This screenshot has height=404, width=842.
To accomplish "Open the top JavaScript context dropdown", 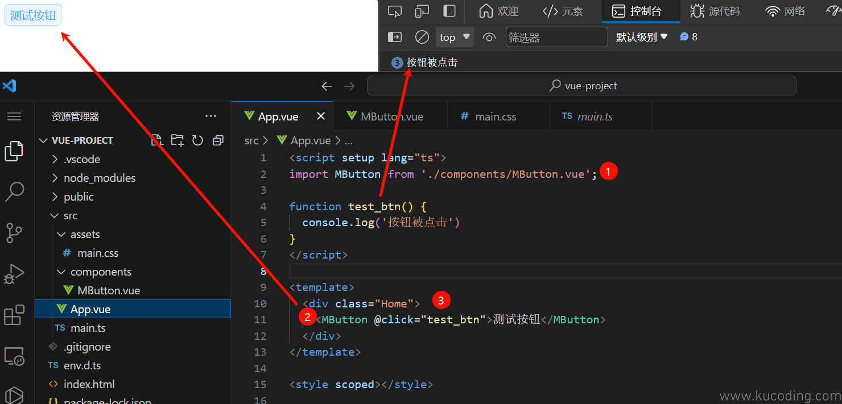I will pos(455,37).
